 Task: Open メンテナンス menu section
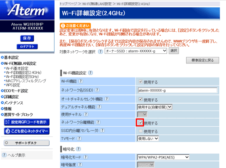click(14, 103)
